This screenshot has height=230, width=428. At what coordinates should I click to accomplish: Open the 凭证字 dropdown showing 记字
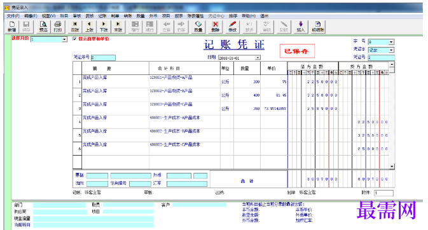click(x=391, y=50)
